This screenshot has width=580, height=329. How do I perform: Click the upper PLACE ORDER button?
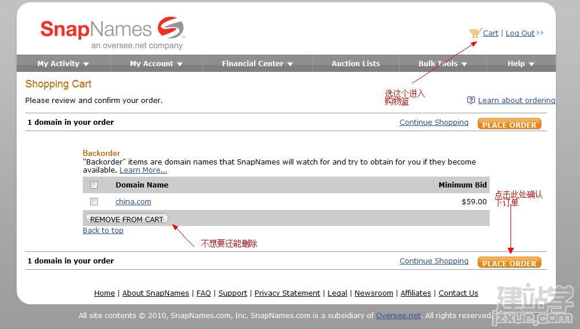509,124
